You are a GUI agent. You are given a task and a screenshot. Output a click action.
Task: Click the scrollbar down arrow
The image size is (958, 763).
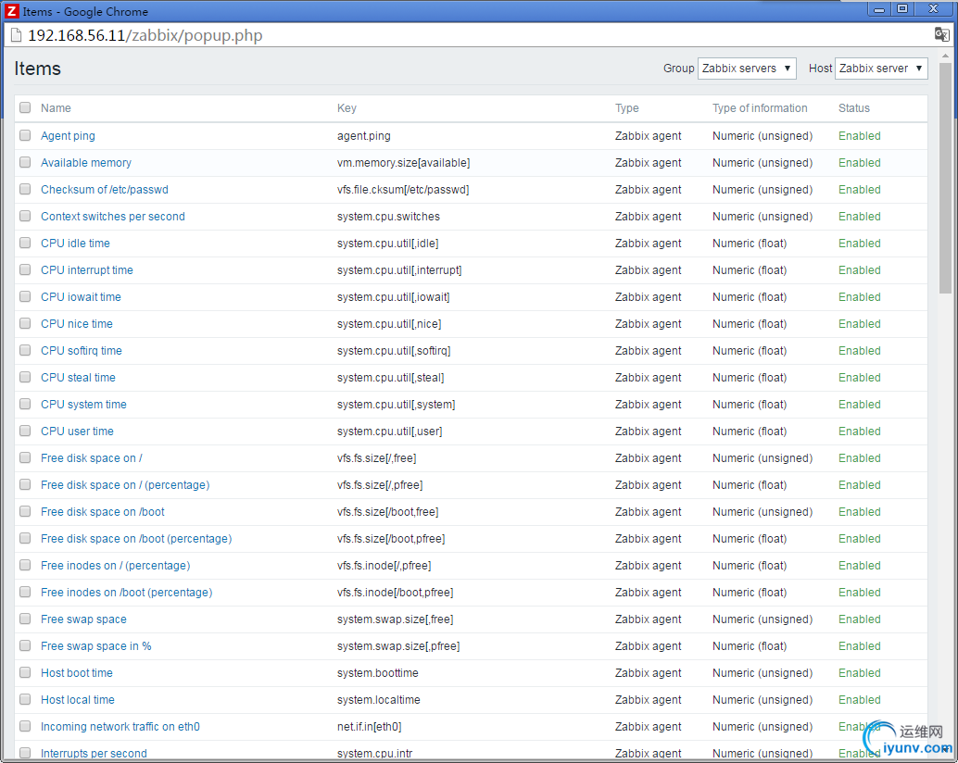(x=945, y=748)
